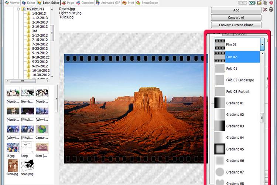Viewport: 277px width, 185px height.
Task: Choose the Fold 01 frame
Action: (237, 68)
